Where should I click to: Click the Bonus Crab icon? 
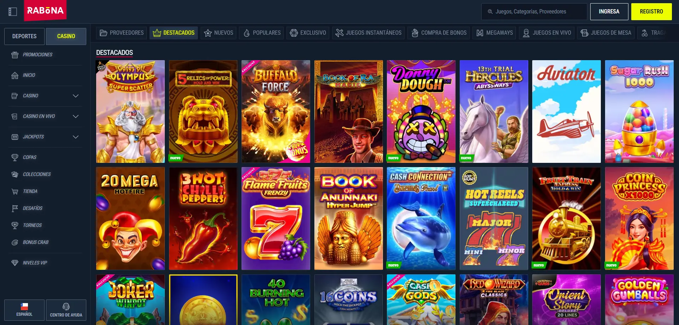pos(15,243)
